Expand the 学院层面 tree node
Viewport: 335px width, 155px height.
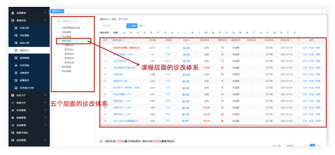tap(60, 32)
